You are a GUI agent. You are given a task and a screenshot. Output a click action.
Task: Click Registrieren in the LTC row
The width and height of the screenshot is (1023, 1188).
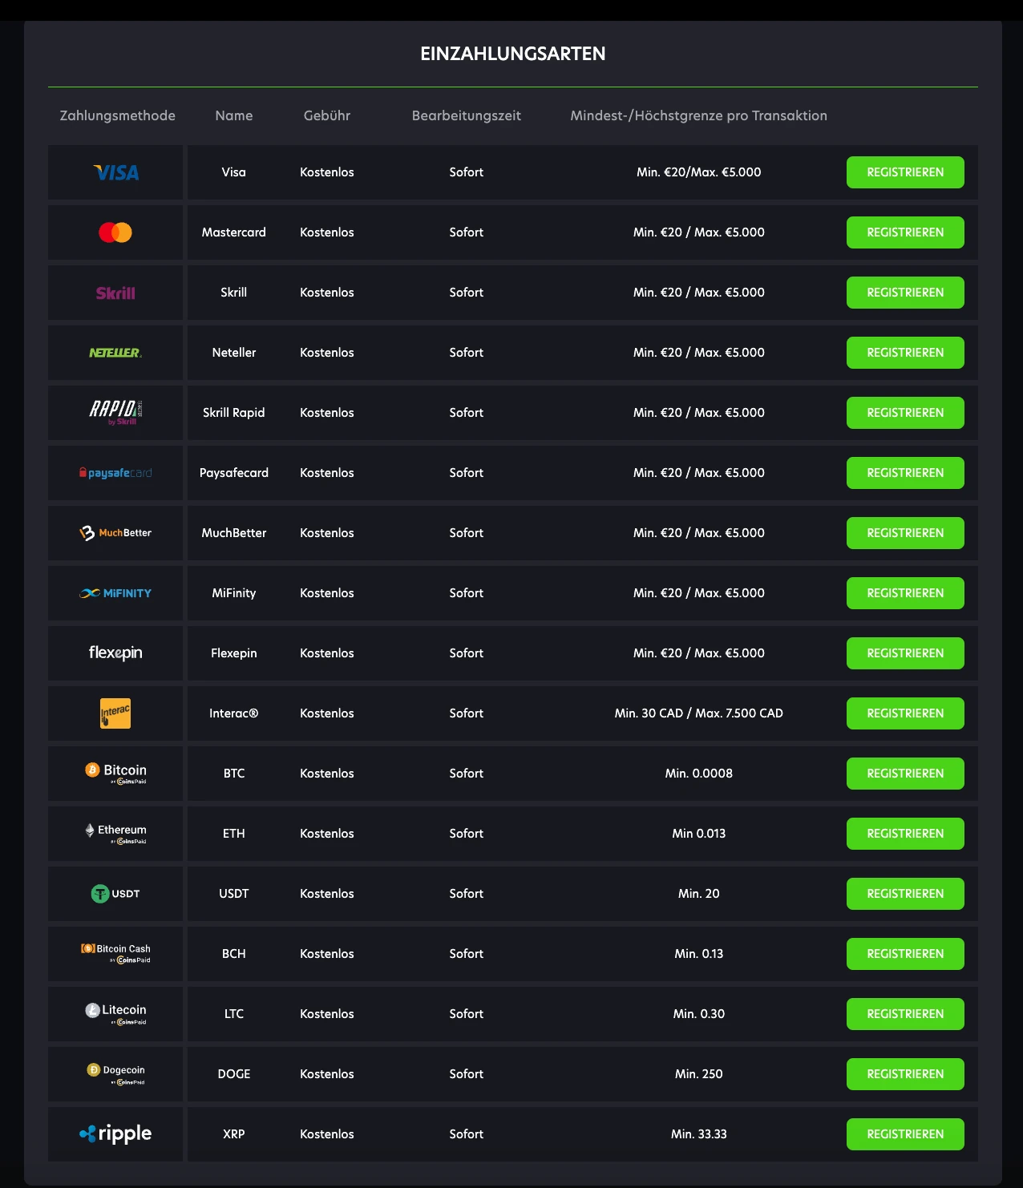[905, 1014]
